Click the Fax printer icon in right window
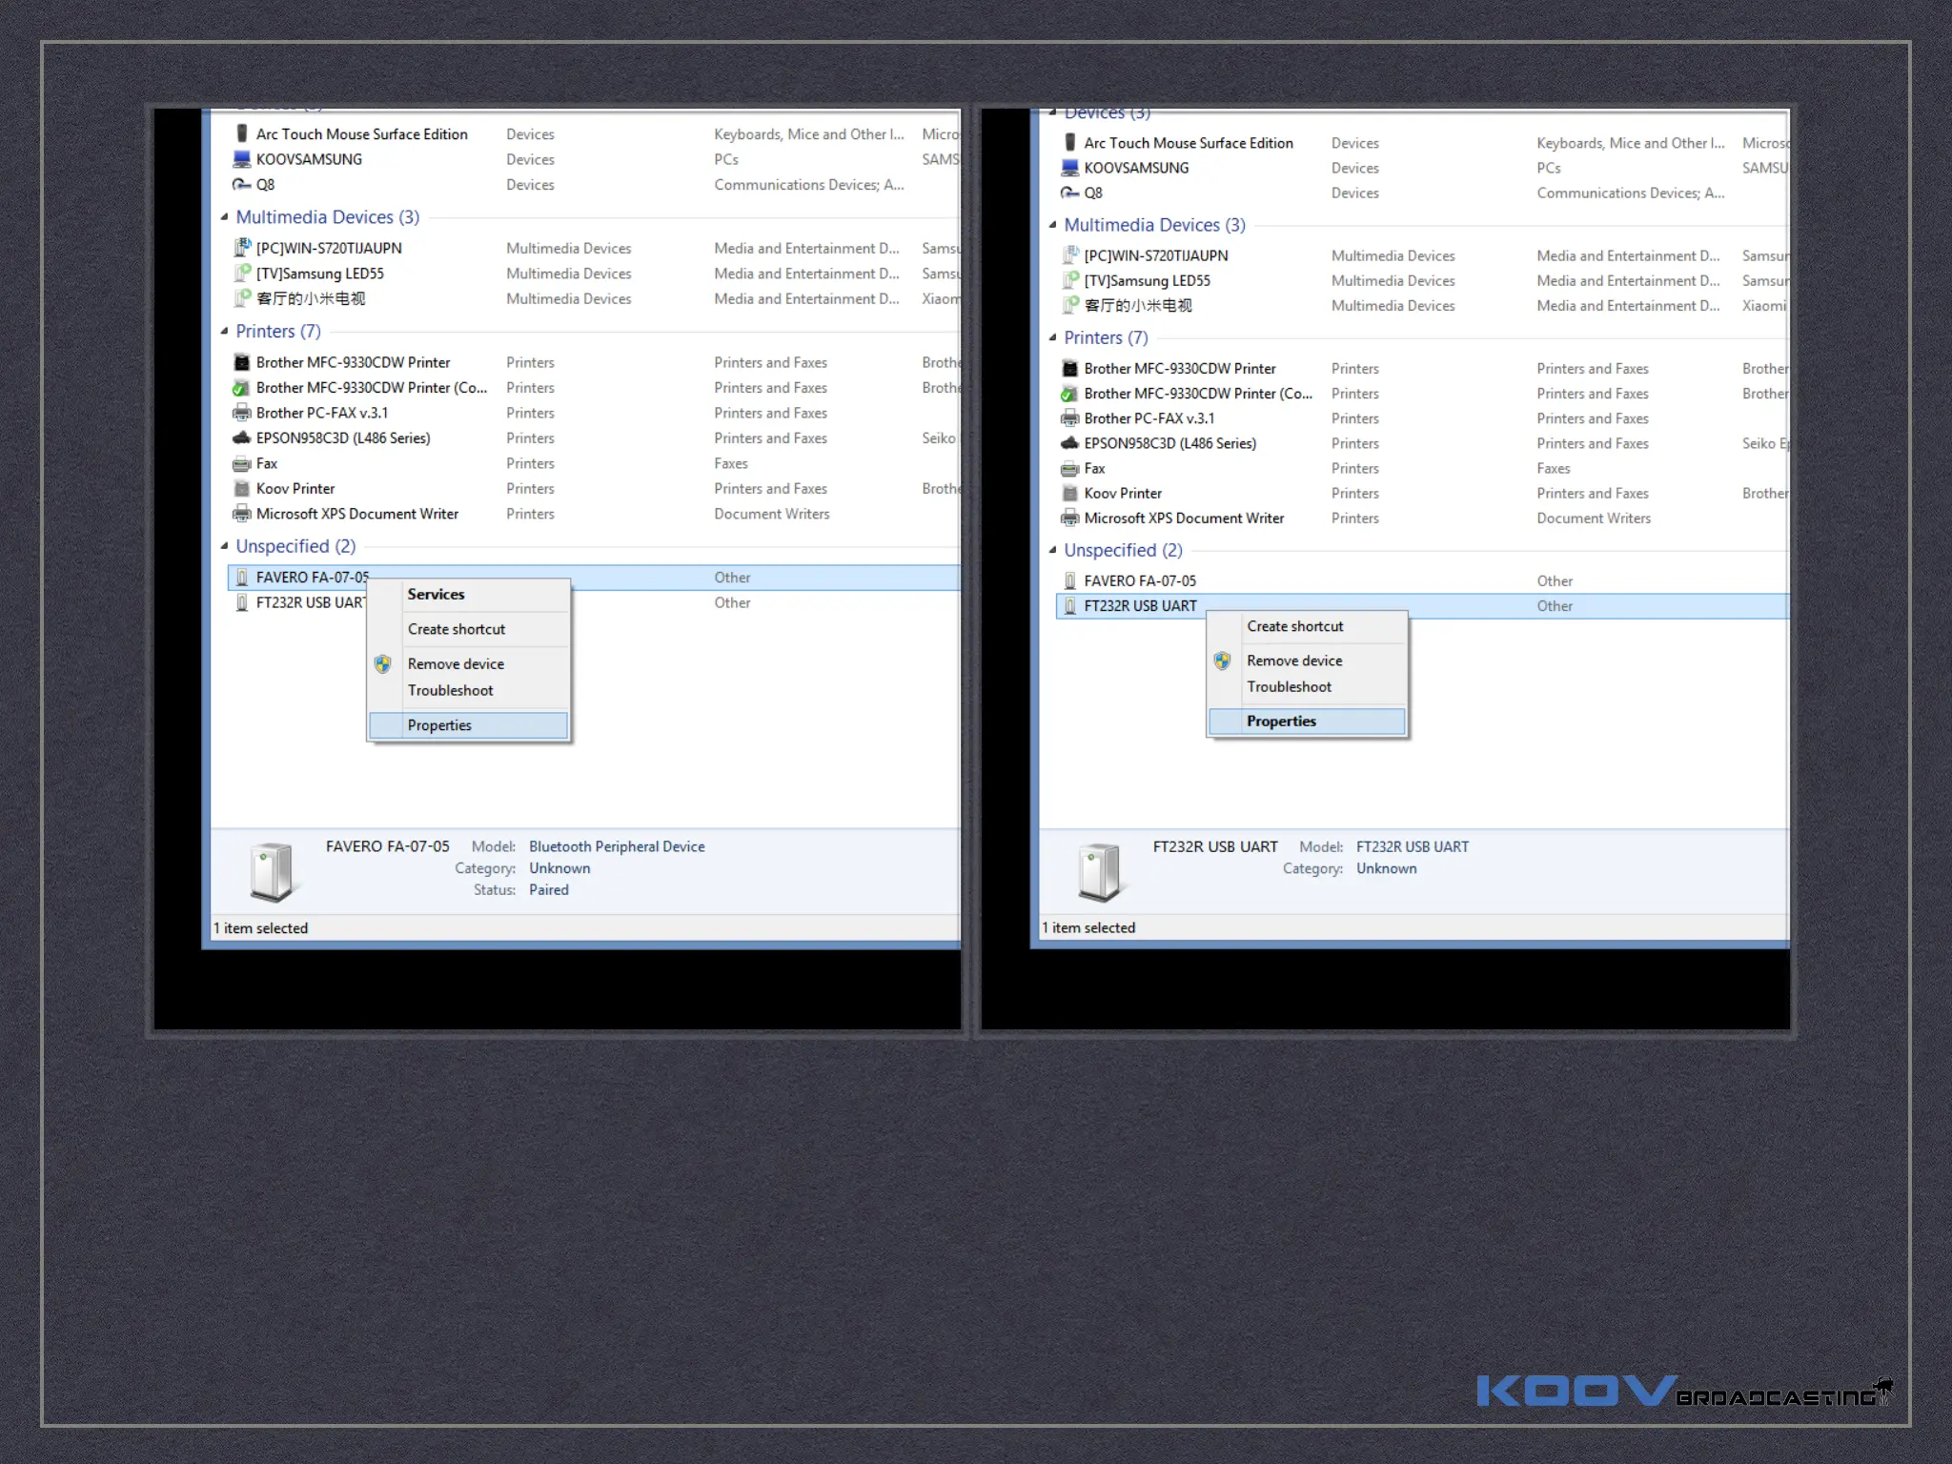 1069,469
